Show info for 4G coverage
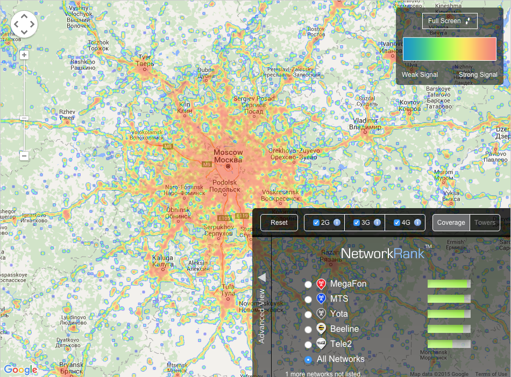The image size is (511, 377). pyautogui.click(x=417, y=223)
